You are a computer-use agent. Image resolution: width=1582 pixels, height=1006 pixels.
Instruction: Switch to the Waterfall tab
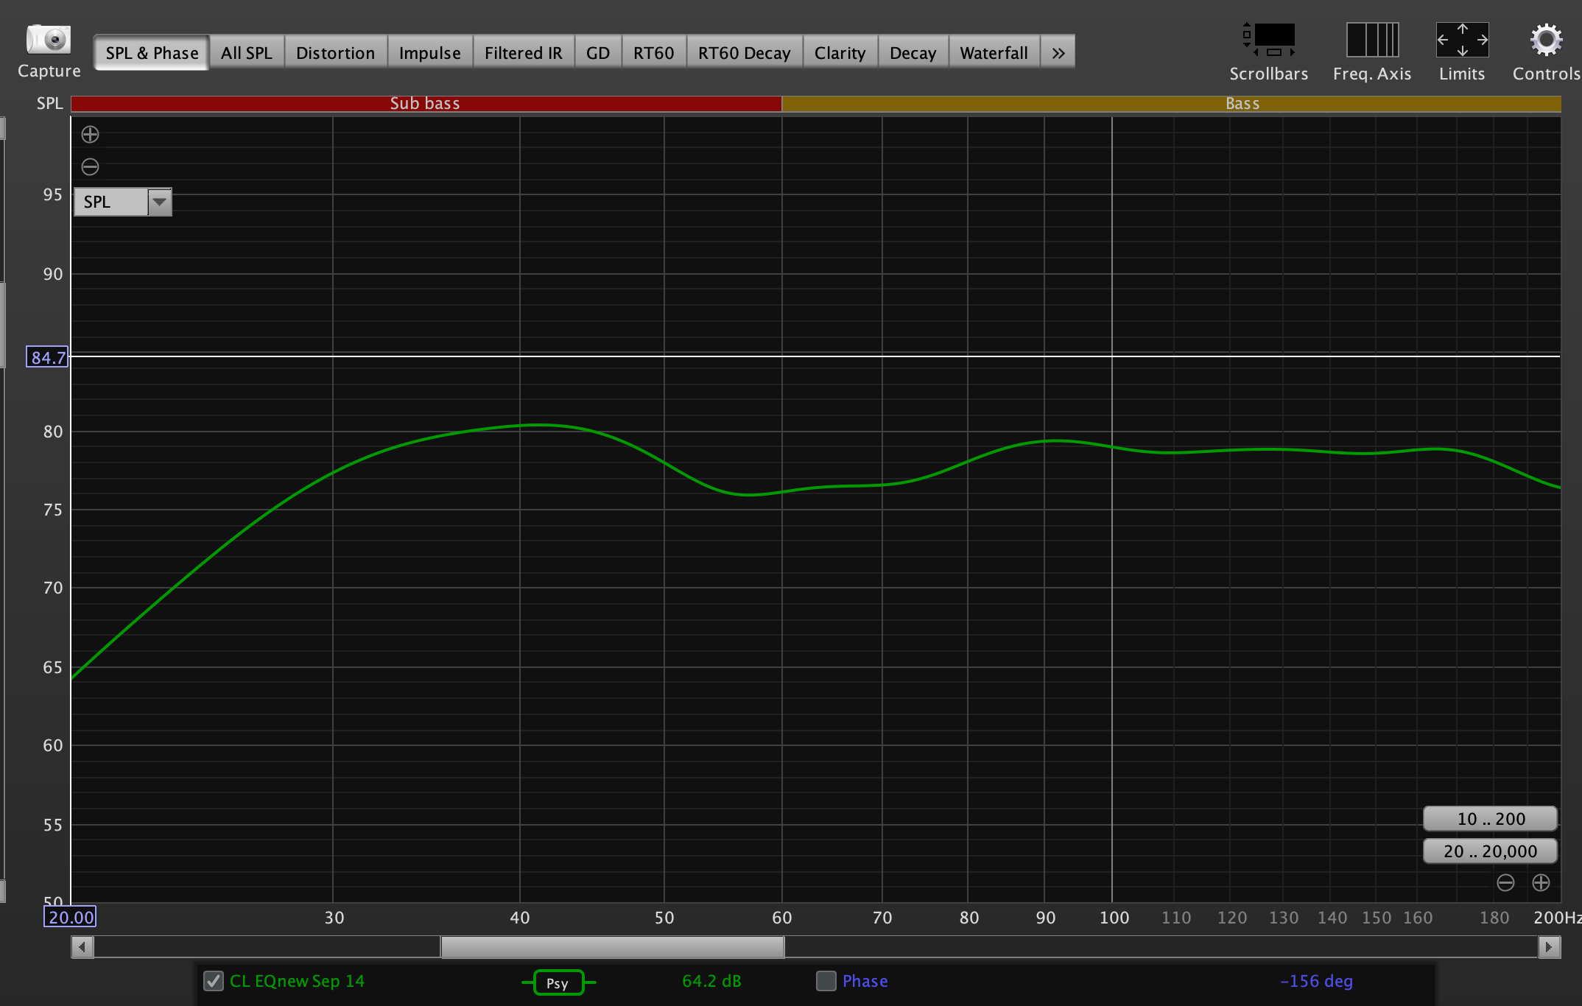994,53
